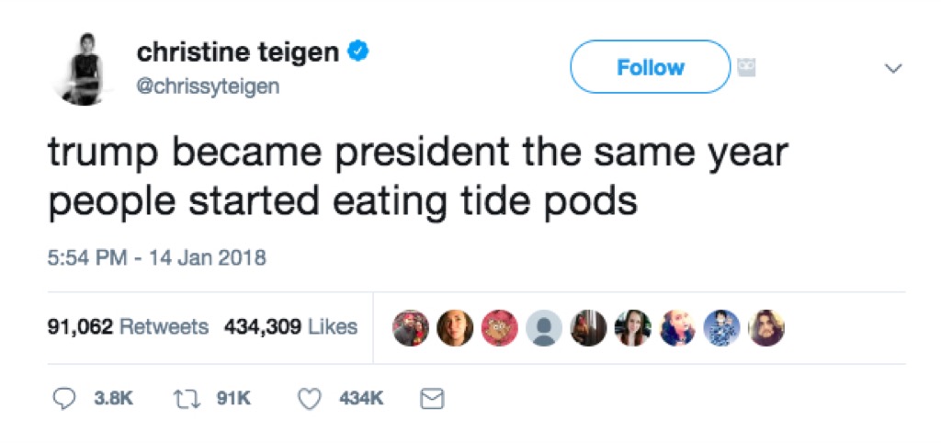
Task: Click the @chrissyteigen handle
Action: (209, 86)
